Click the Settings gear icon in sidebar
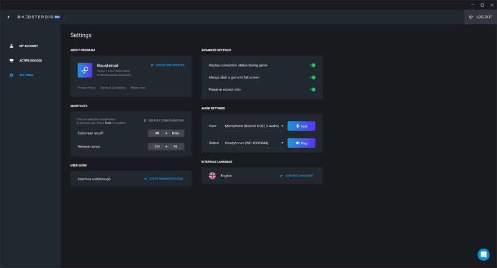Viewport: 497px width, 268px height. click(x=12, y=75)
